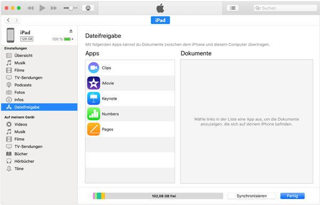Click the 128 GB capacity badge
Screen dimensions: 320x205
27,39
